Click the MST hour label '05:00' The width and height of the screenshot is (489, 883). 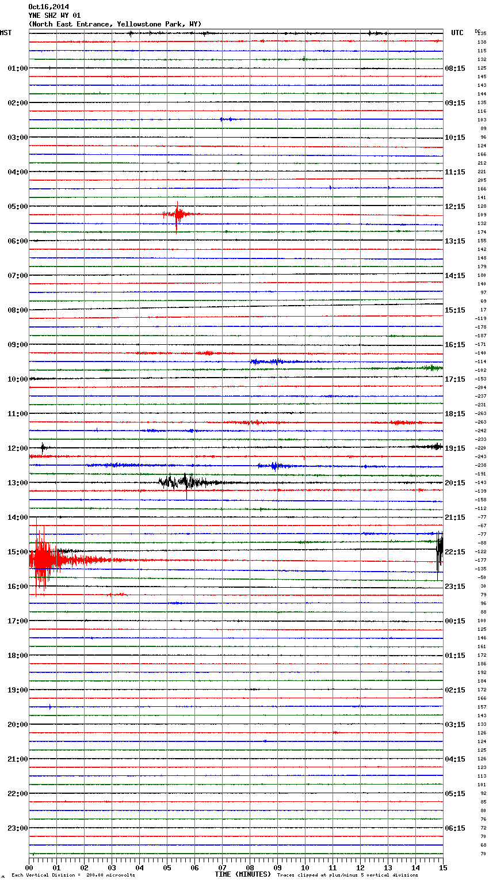[x=17, y=207]
